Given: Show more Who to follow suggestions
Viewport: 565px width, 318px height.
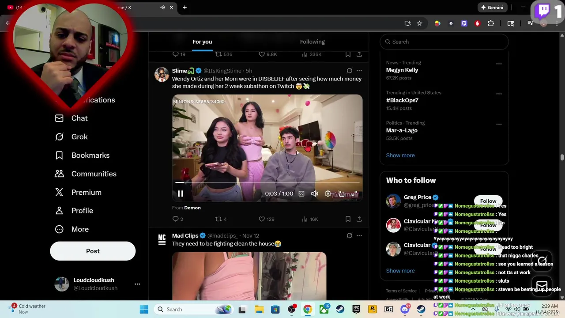Looking at the screenshot, I should [400, 271].
